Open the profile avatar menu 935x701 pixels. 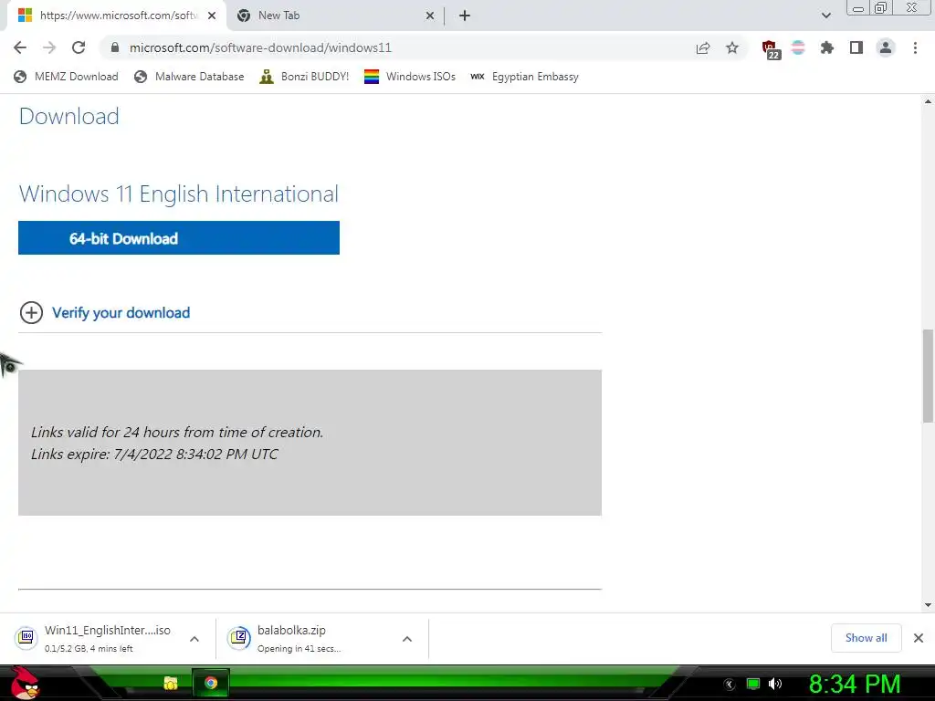tap(886, 47)
